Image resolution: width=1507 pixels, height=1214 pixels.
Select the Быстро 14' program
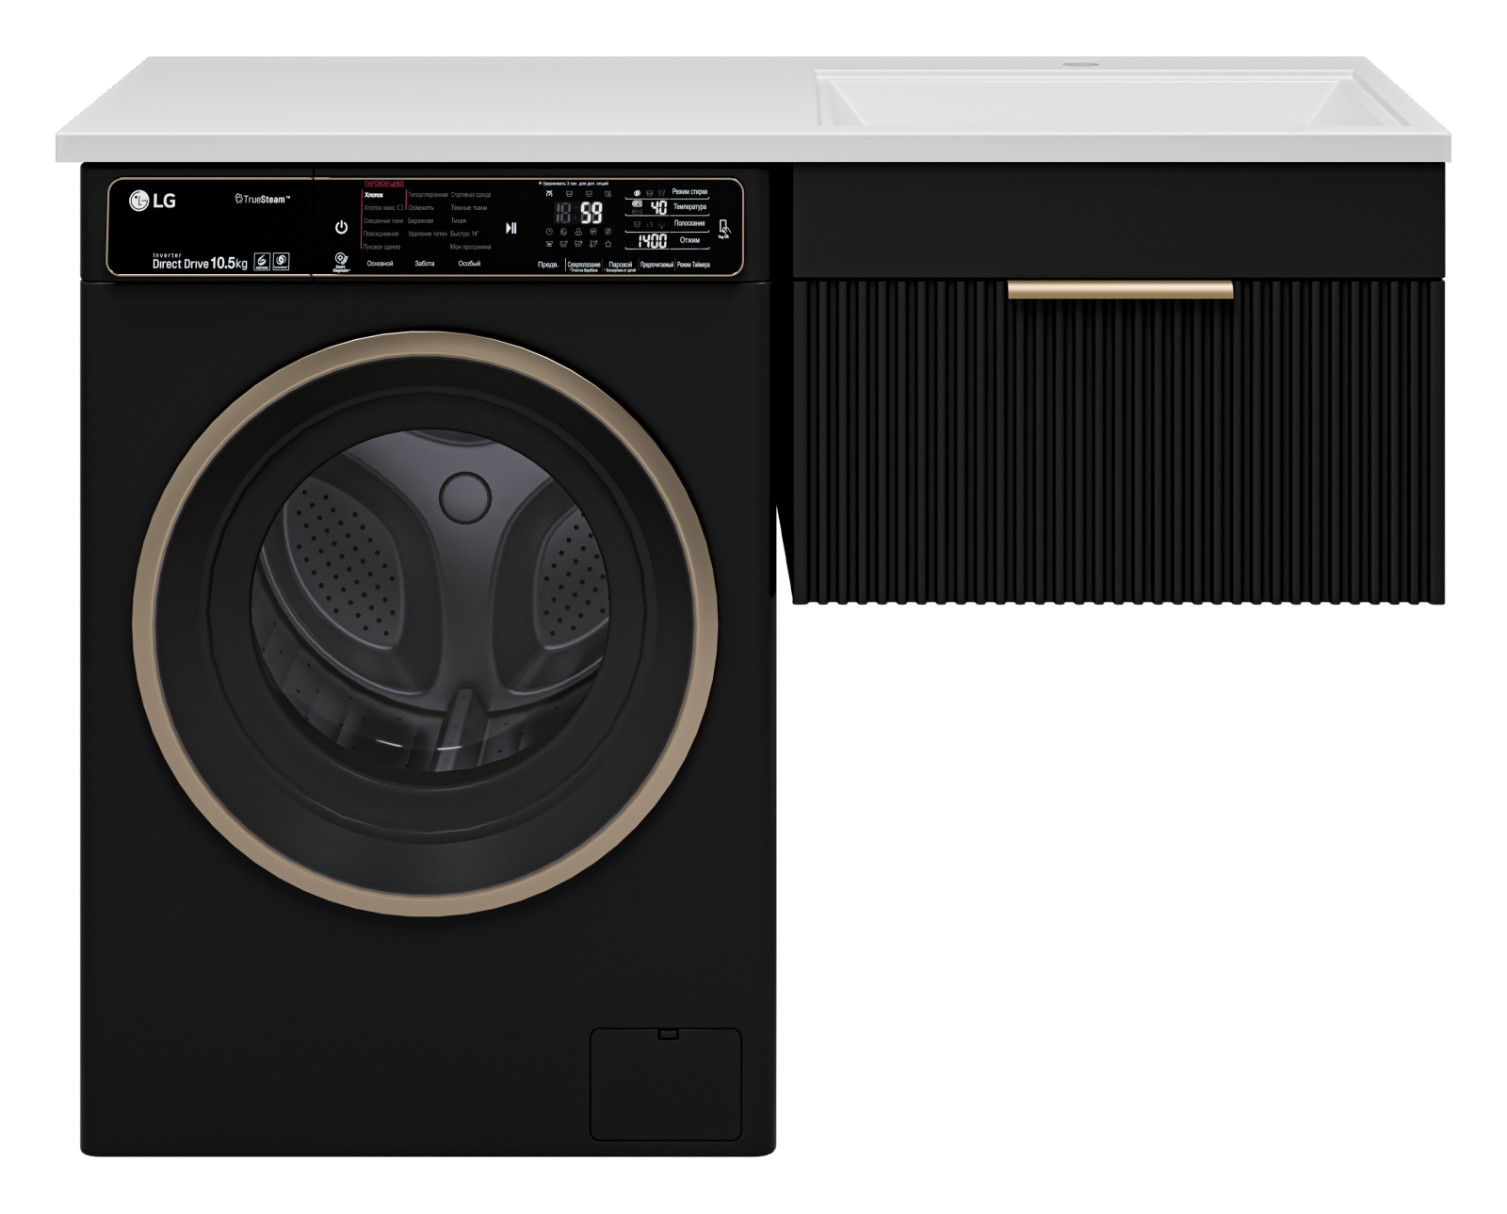[464, 234]
